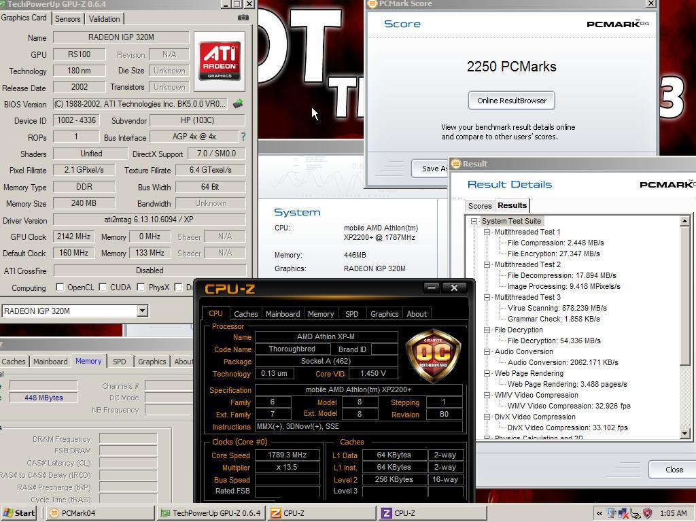
Task: Collapse the DivX Video Compression node
Action: [487, 417]
